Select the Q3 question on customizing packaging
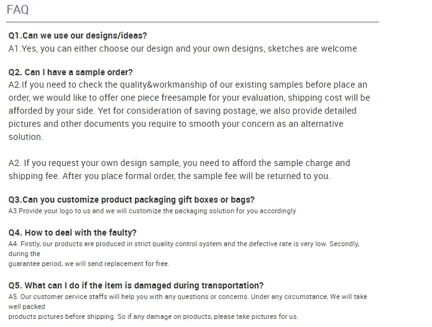This screenshot has width=432, height=327. (x=131, y=200)
